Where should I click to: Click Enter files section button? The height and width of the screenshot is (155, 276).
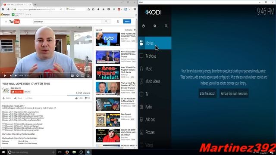207,93
